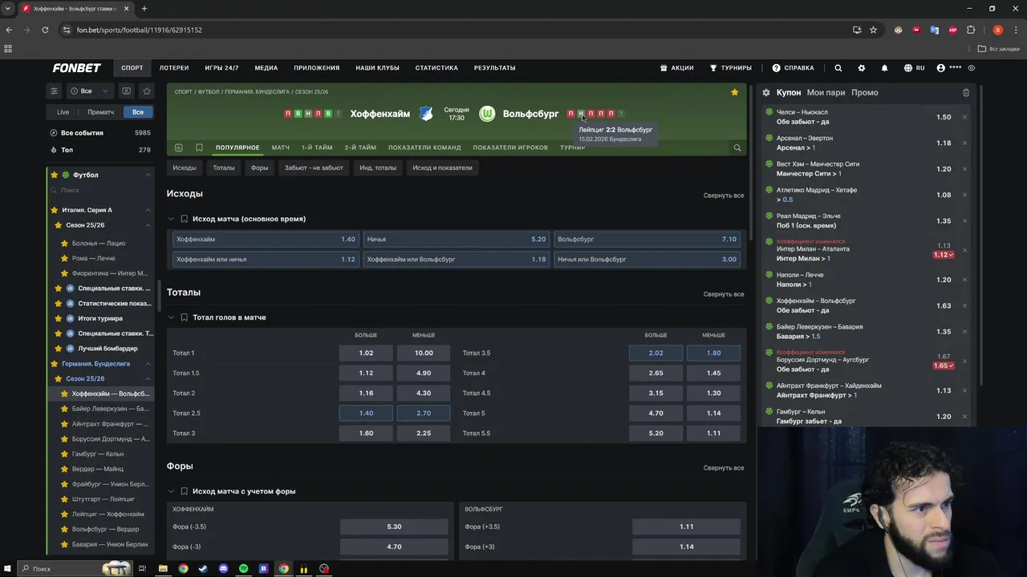
Task: Switch to Показатели команд tab
Action: (x=424, y=147)
